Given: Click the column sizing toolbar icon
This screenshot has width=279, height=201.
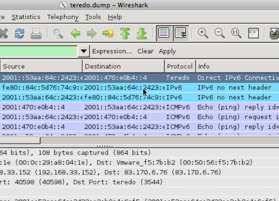Looking at the screenshot, I should (254, 33).
